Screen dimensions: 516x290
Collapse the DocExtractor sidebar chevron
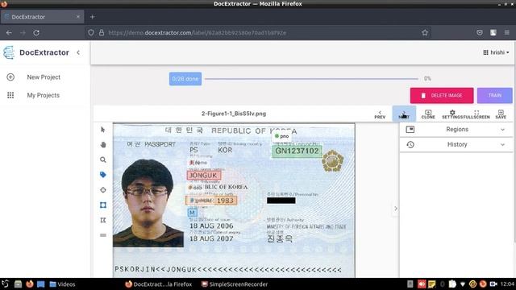pyautogui.click(x=78, y=52)
